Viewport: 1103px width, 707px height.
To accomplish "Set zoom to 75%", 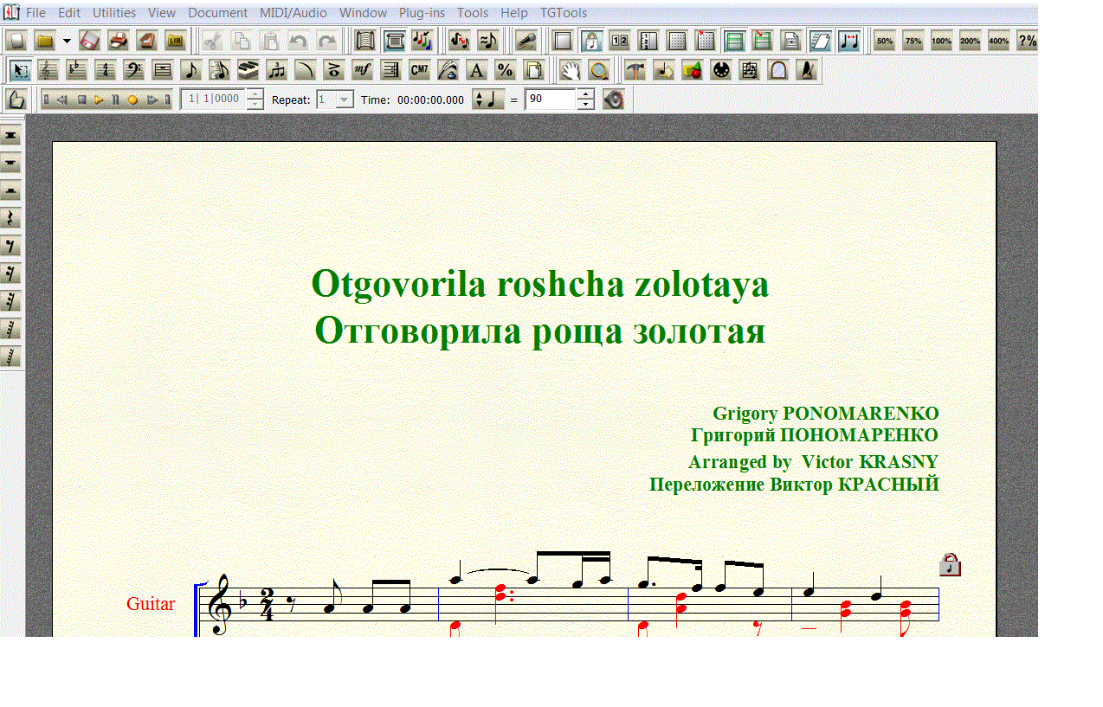I will [x=913, y=41].
